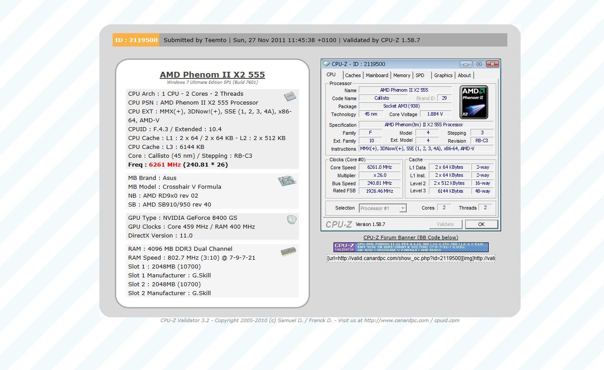604x370 pixels.
Task: Select the Graphics tab
Action: 443,75
